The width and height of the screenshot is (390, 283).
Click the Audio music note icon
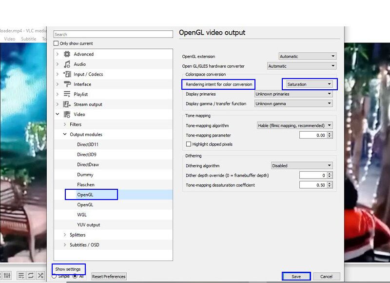point(67,64)
